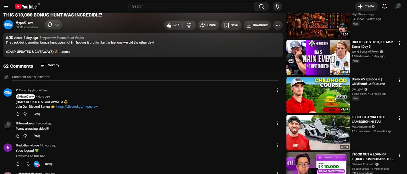
Task: Play Jack Rose thumbnail video 13:20
Action: [318, 25]
